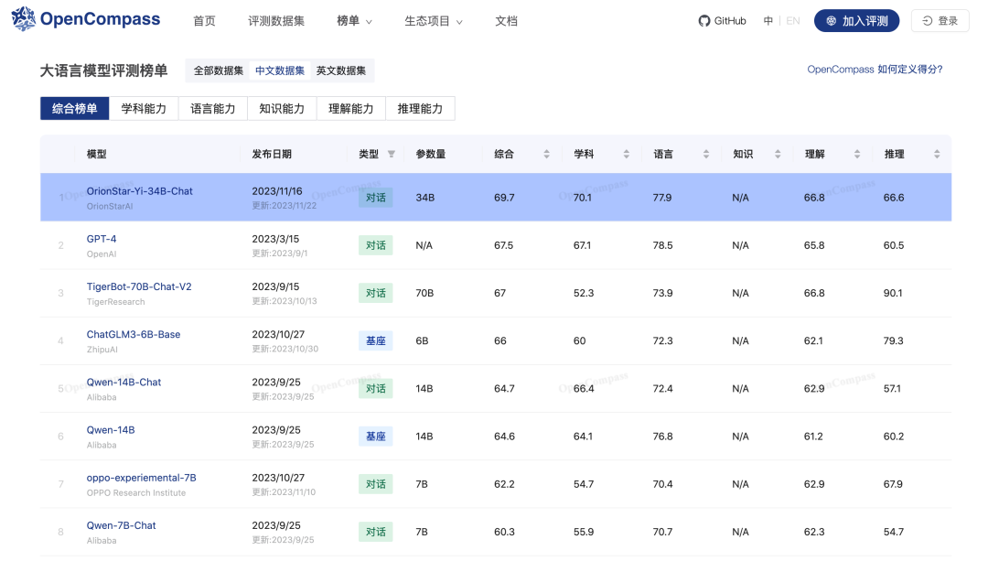This screenshot has height=561, width=988.
Task: Switch language to 中
Action: point(768,21)
